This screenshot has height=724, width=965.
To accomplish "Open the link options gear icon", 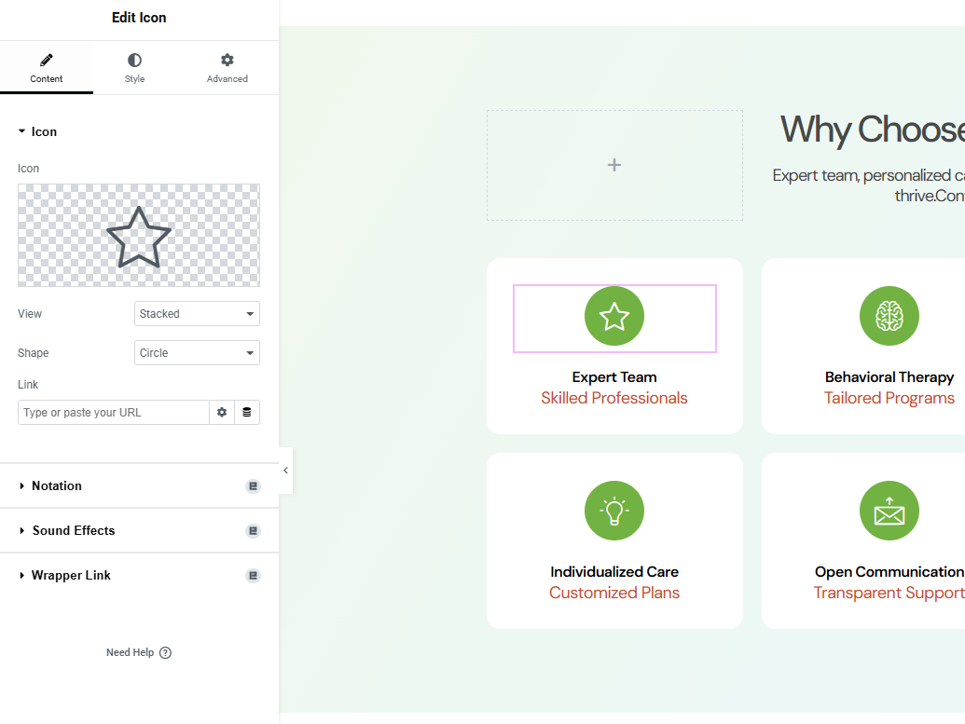I will (x=222, y=413).
